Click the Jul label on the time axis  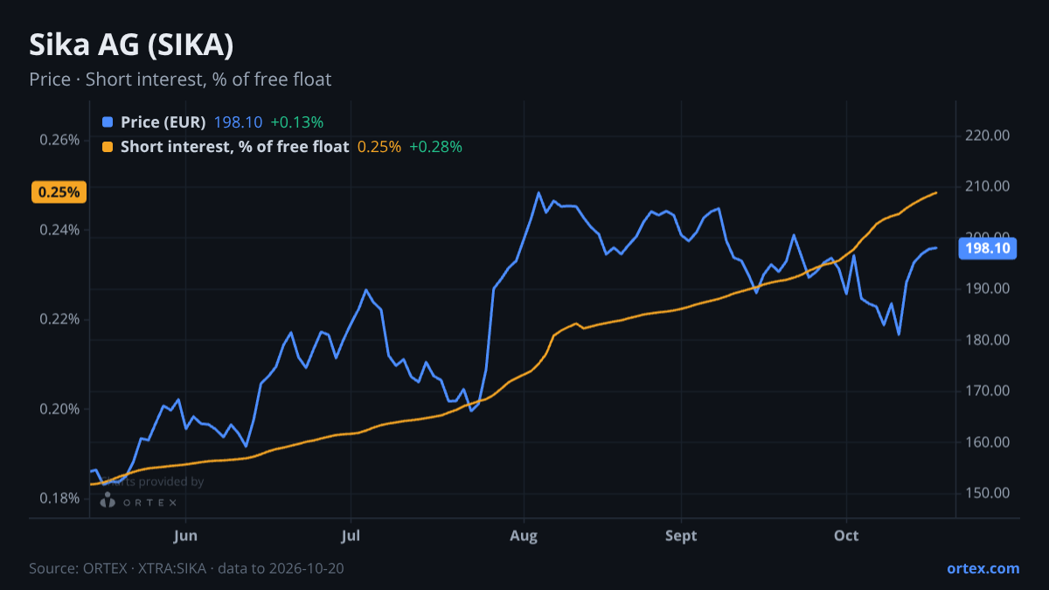point(351,536)
